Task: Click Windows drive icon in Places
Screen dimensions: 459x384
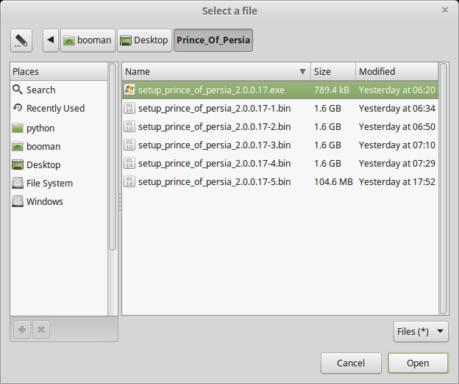Action: (18, 201)
